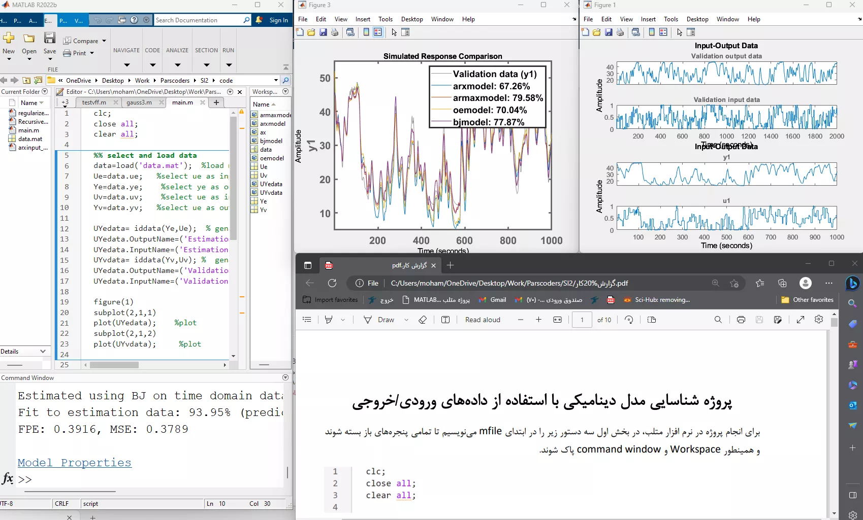Screen dimensions: 863x520
Task: Switch to the testvff.m editor tab
Action: [94, 102]
